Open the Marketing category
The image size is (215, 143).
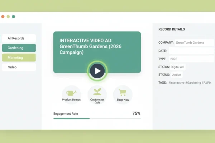19,58
